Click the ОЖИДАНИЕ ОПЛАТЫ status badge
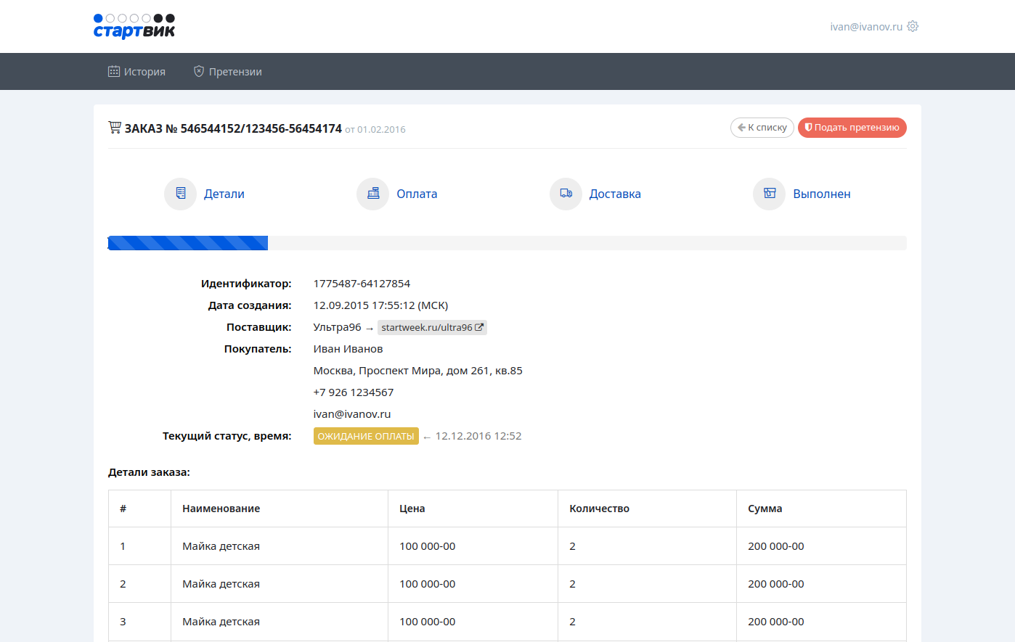Image resolution: width=1015 pixels, height=642 pixels. point(366,436)
